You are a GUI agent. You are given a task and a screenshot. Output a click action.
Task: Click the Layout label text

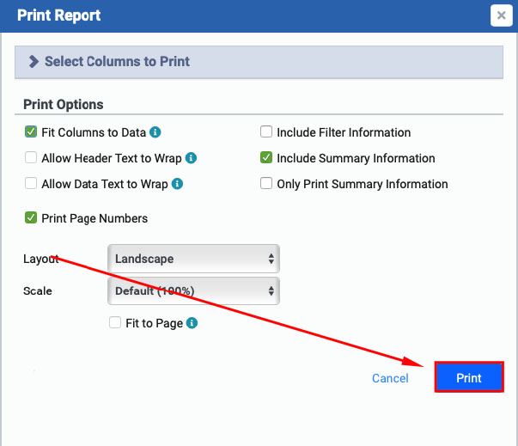coord(41,259)
